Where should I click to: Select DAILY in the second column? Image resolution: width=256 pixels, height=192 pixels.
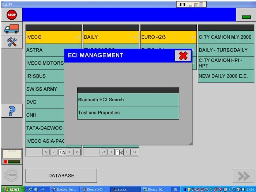click(111, 37)
